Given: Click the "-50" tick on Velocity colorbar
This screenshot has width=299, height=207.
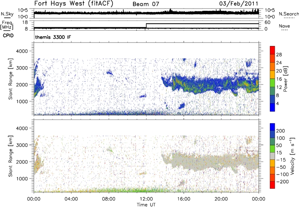Looking at the screenshot, I should tap(281, 167).
